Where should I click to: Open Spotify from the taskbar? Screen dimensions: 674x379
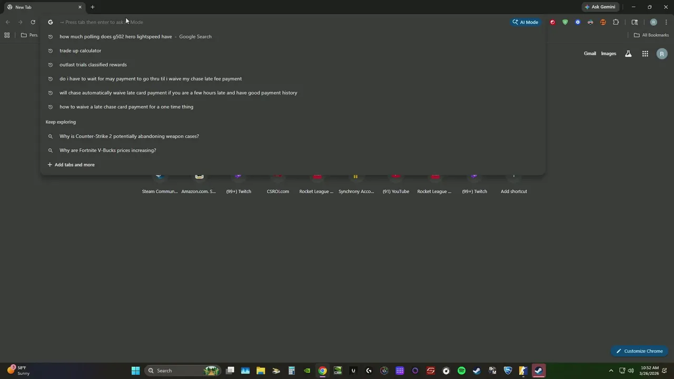461,371
